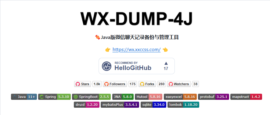Screen dimensions: 270x115
Task: Click the Java 11+ badge
Action: tap(24, 97)
